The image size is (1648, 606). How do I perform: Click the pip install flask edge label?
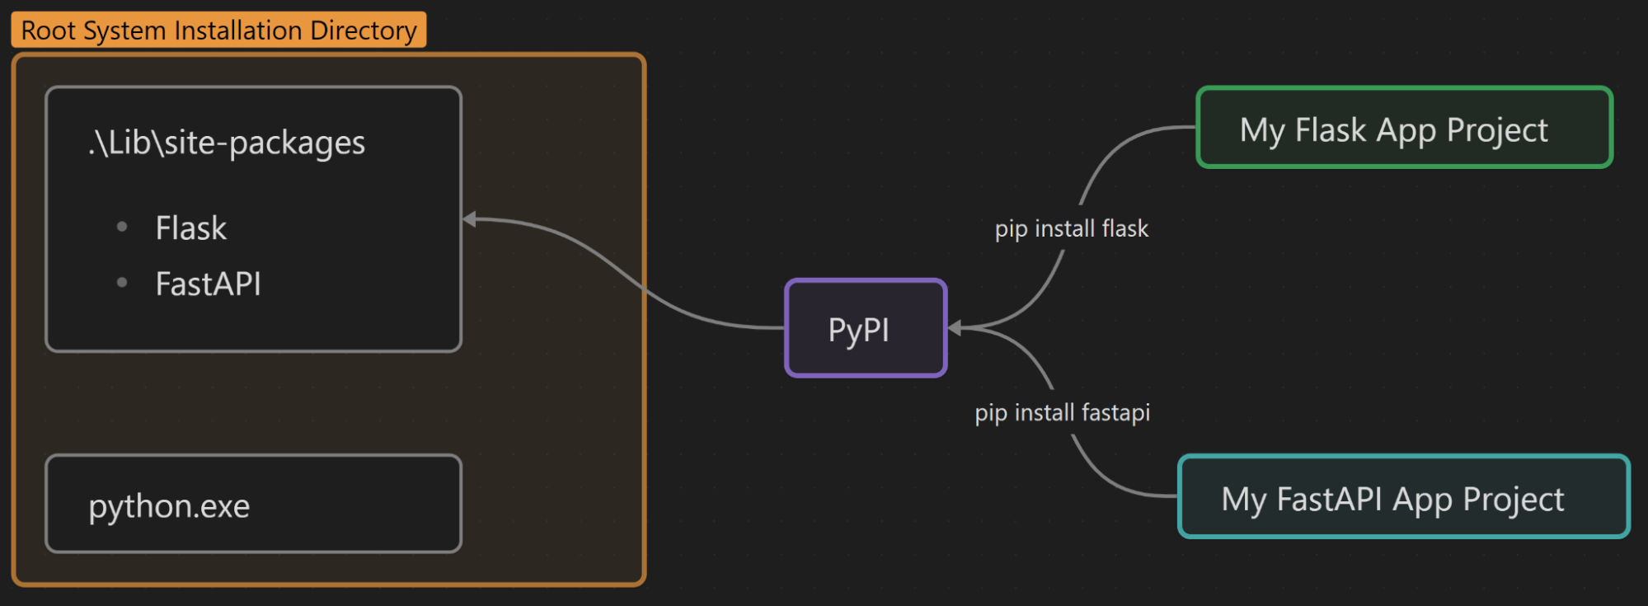coord(1071,228)
